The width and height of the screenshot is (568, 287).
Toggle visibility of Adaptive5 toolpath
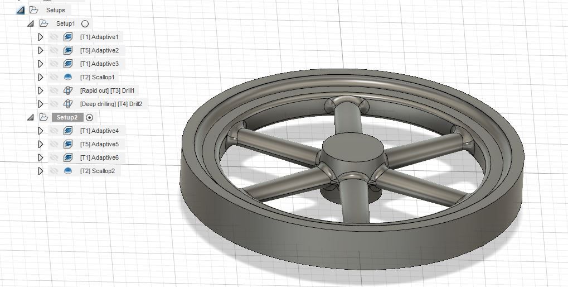pyautogui.click(x=54, y=144)
